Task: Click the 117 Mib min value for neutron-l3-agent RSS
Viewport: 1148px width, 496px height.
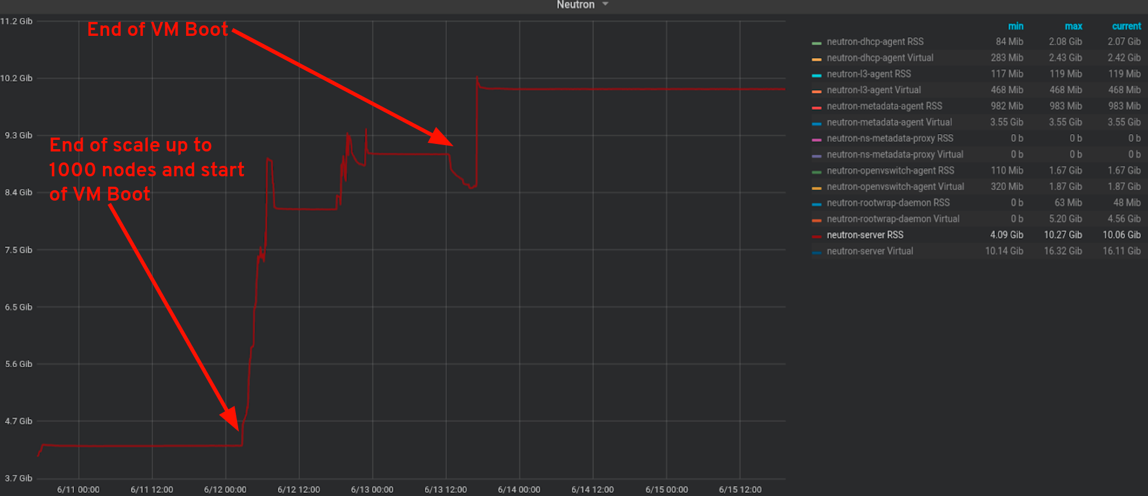Action: pos(1007,74)
